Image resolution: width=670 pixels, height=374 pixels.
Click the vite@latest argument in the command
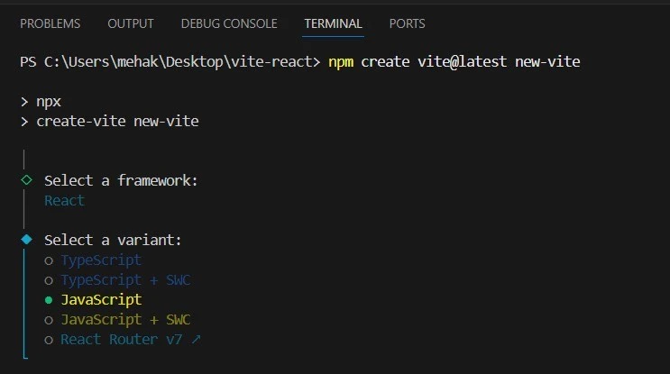click(462, 62)
